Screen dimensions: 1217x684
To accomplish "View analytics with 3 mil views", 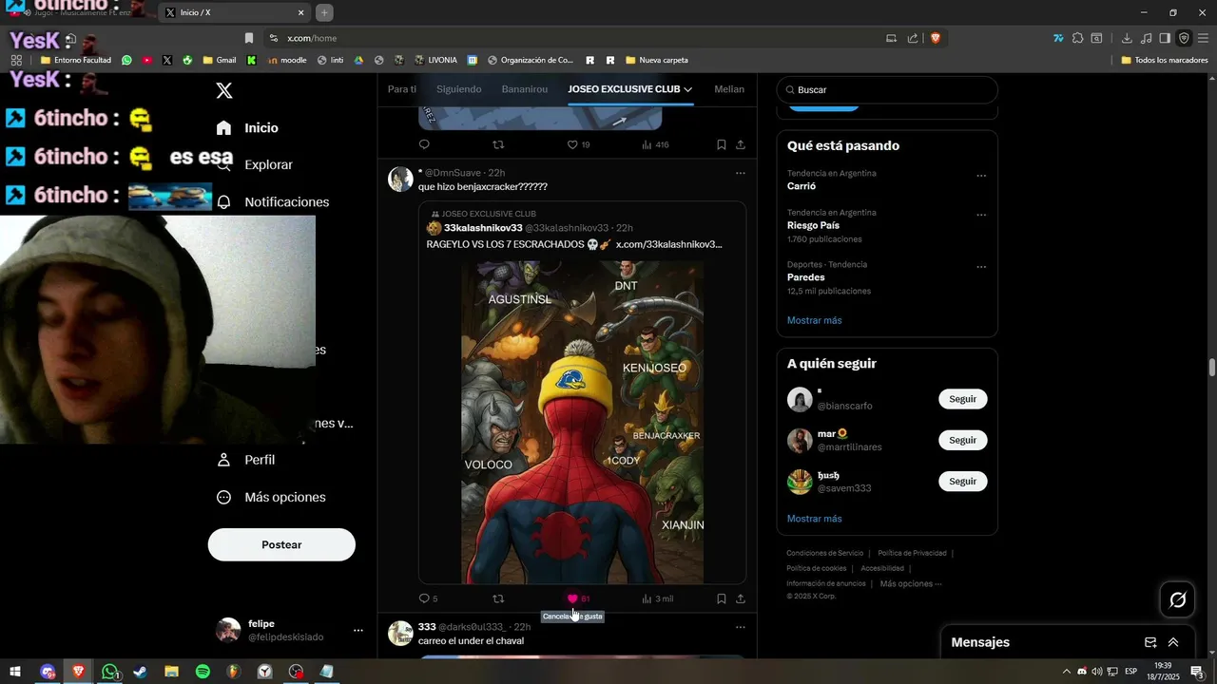I will (657, 598).
